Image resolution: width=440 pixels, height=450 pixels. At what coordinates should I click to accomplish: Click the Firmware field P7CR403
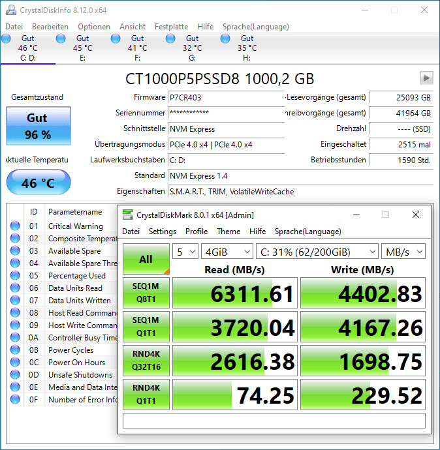[226, 98]
